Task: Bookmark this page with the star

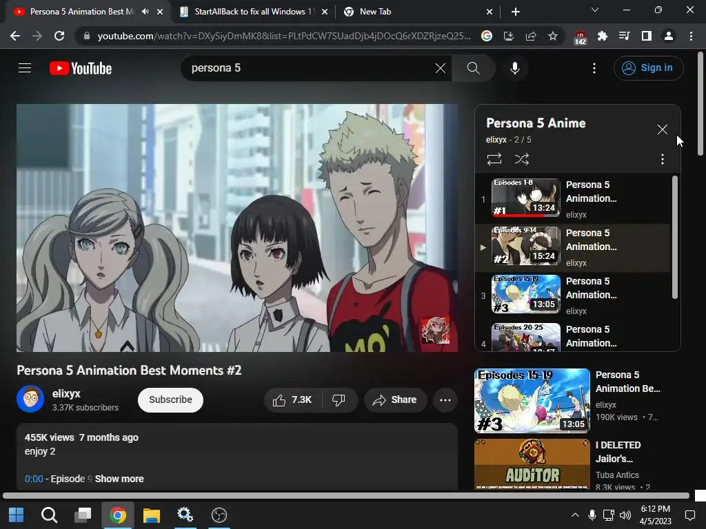Action: [553, 36]
